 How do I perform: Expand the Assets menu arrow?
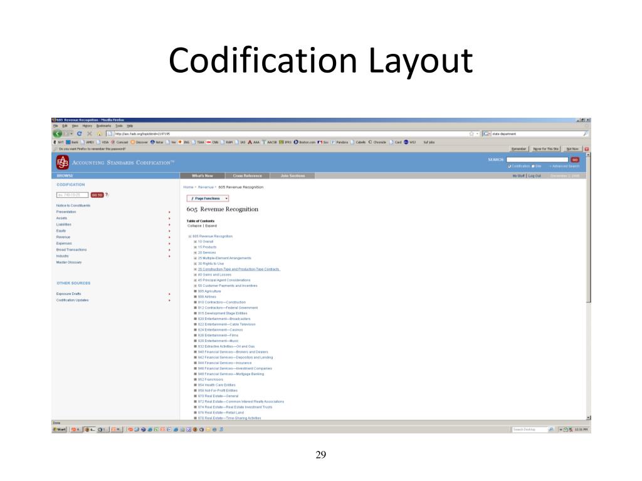(x=169, y=219)
